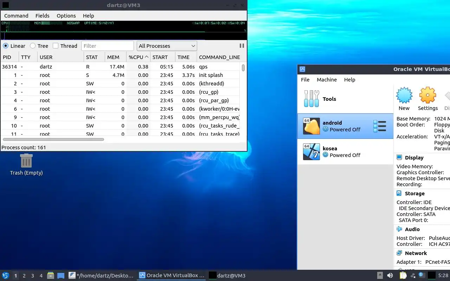The width and height of the screenshot is (450, 281).
Task: Click the New machine icon in VirtualBox
Action: pos(404,95)
